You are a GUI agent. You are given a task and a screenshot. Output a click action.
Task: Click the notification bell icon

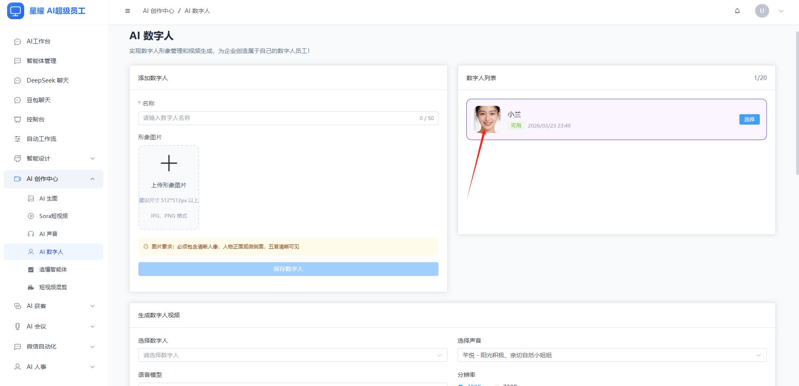click(737, 11)
